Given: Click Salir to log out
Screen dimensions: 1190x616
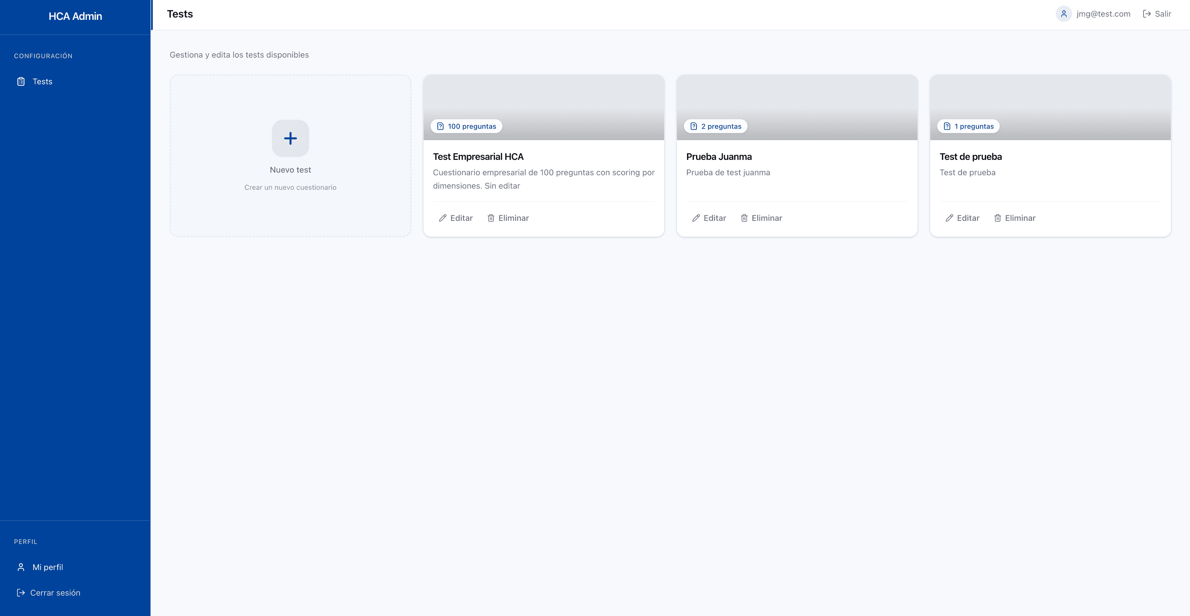Looking at the screenshot, I should point(1162,13).
